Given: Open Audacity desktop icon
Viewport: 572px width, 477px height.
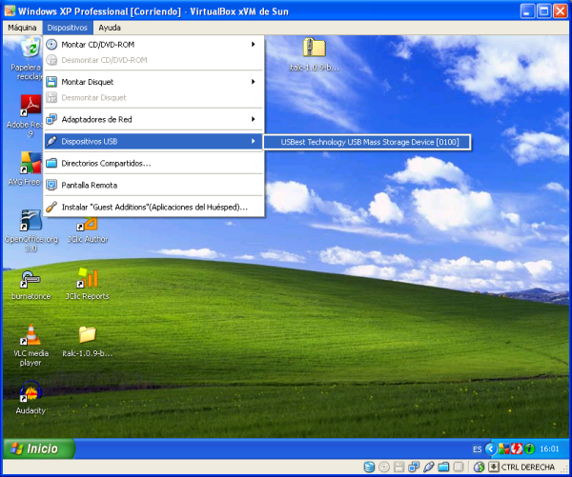Looking at the screenshot, I should [x=30, y=399].
